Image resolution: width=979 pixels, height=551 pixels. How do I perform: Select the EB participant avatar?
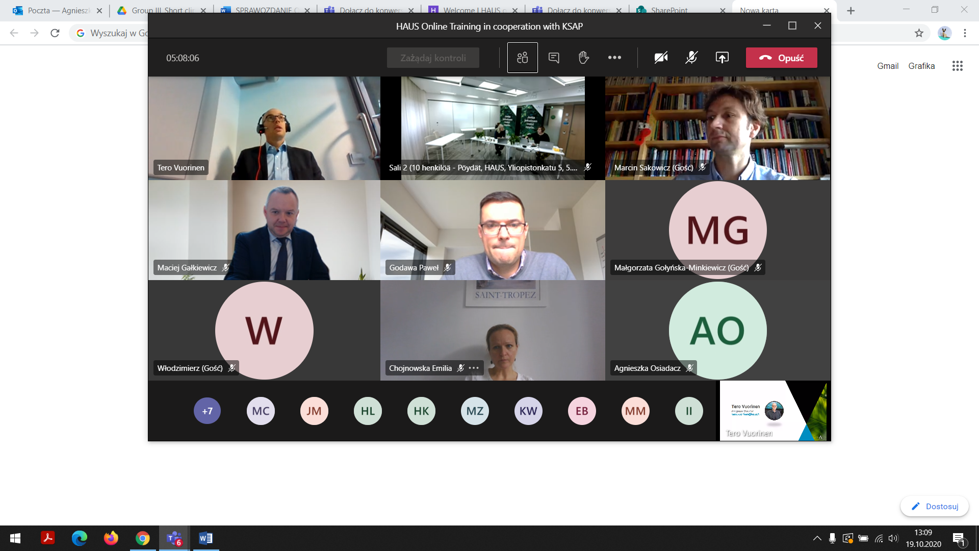tap(582, 411)
